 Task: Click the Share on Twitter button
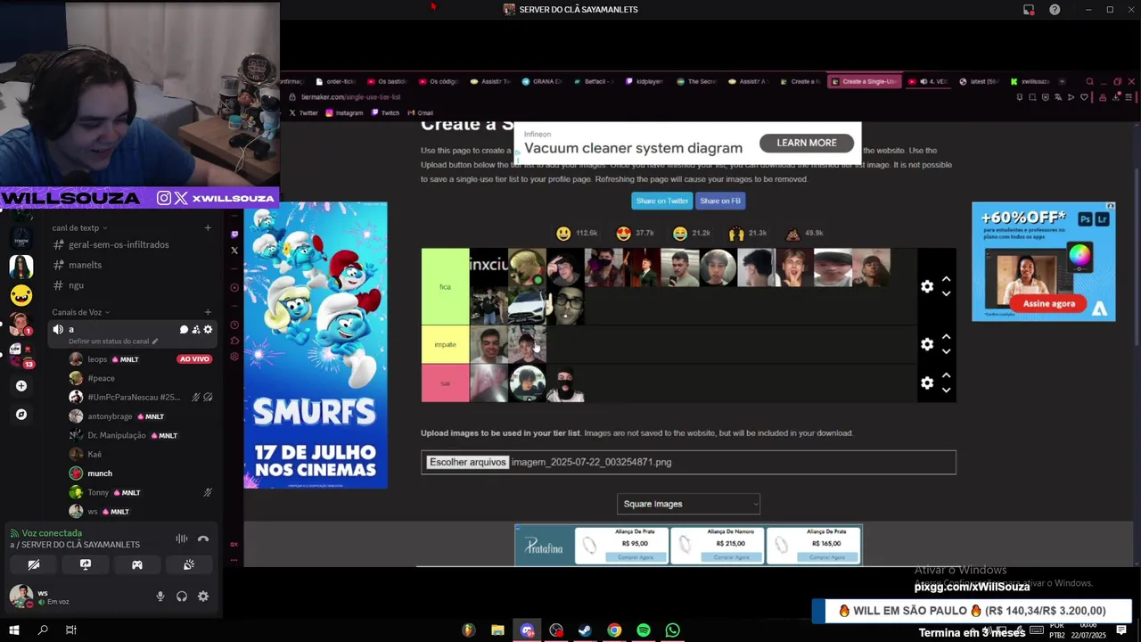[661, 201]
